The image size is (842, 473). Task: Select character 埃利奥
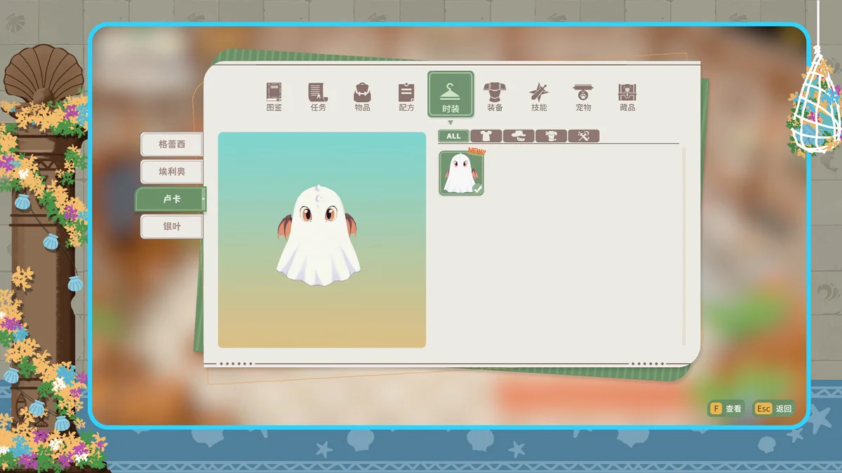tap(171, 172)
